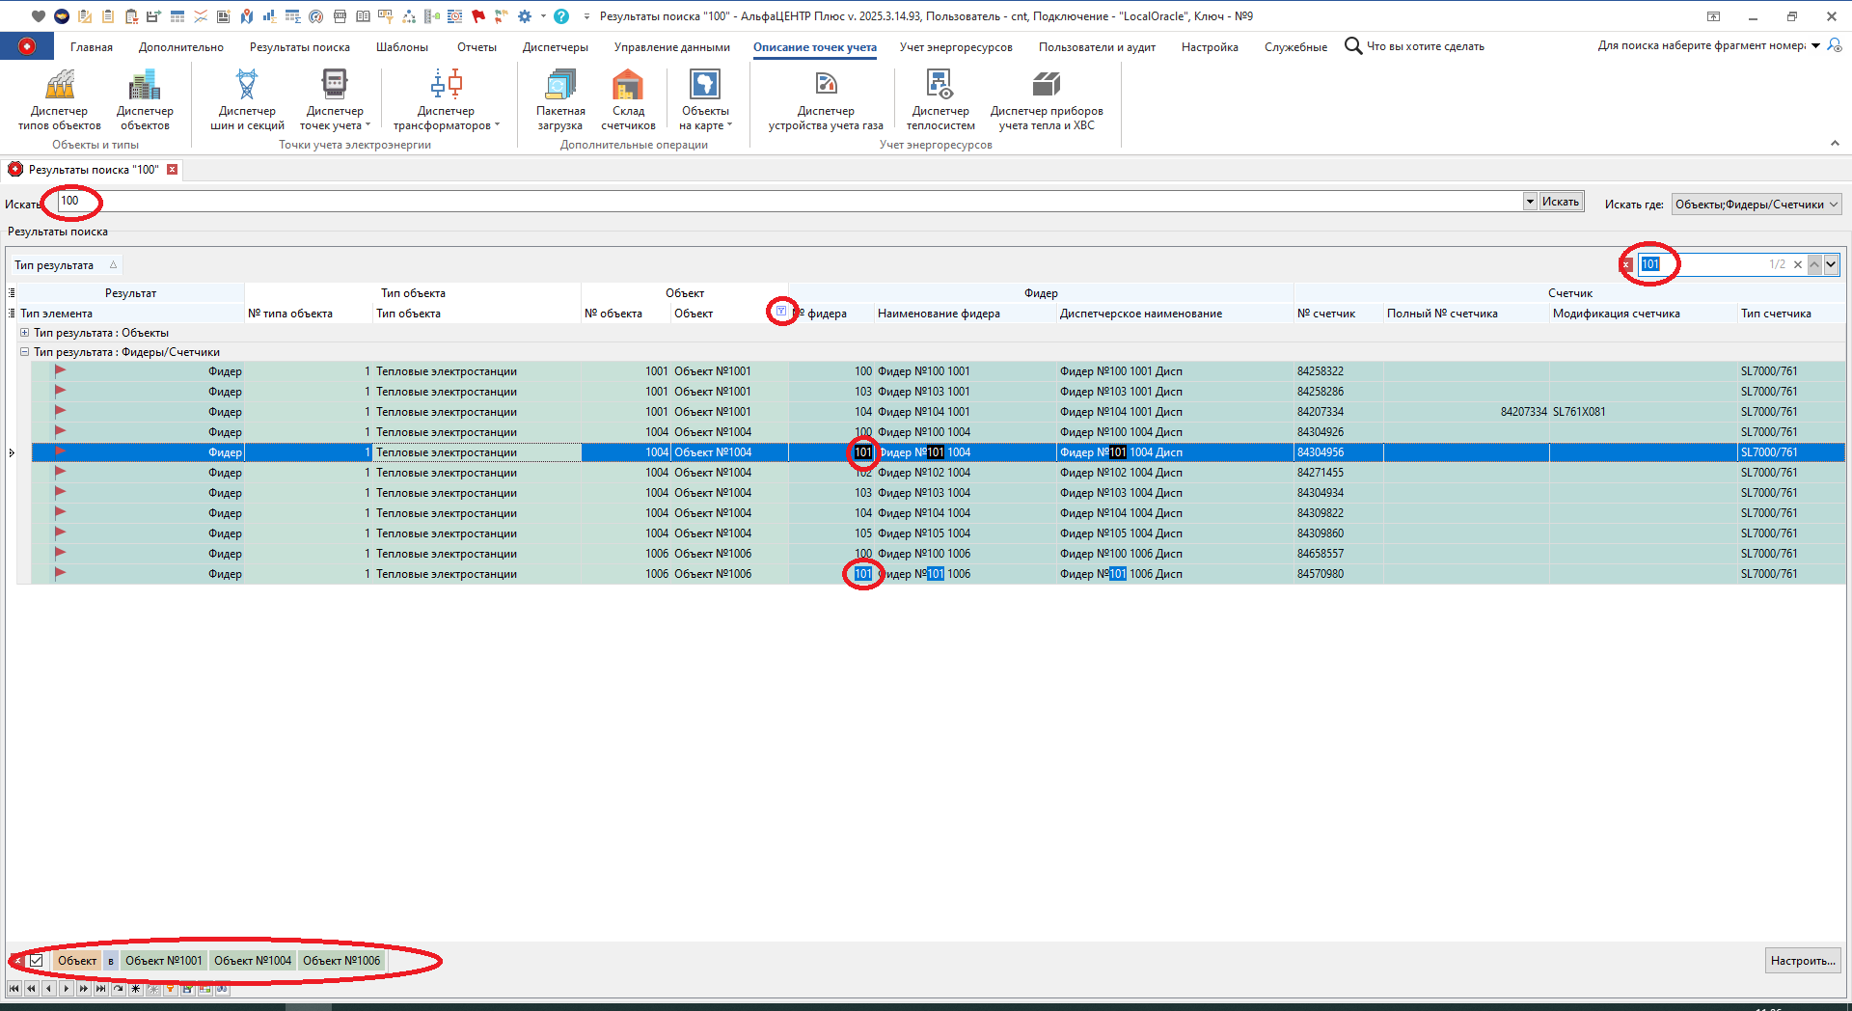The height and width of the screenshot is (1011, 1852).
Task: Open the Настройка ribbon tab
Action: (1209, 47)
